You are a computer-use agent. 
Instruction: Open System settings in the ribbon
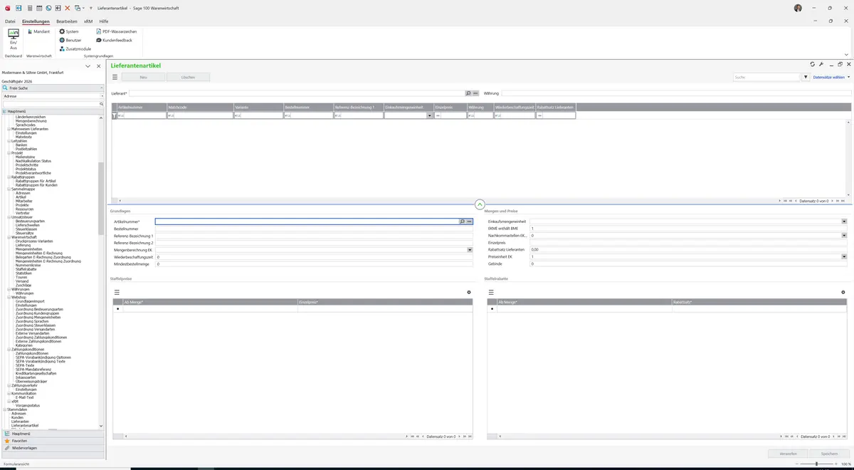coord(69,32)
